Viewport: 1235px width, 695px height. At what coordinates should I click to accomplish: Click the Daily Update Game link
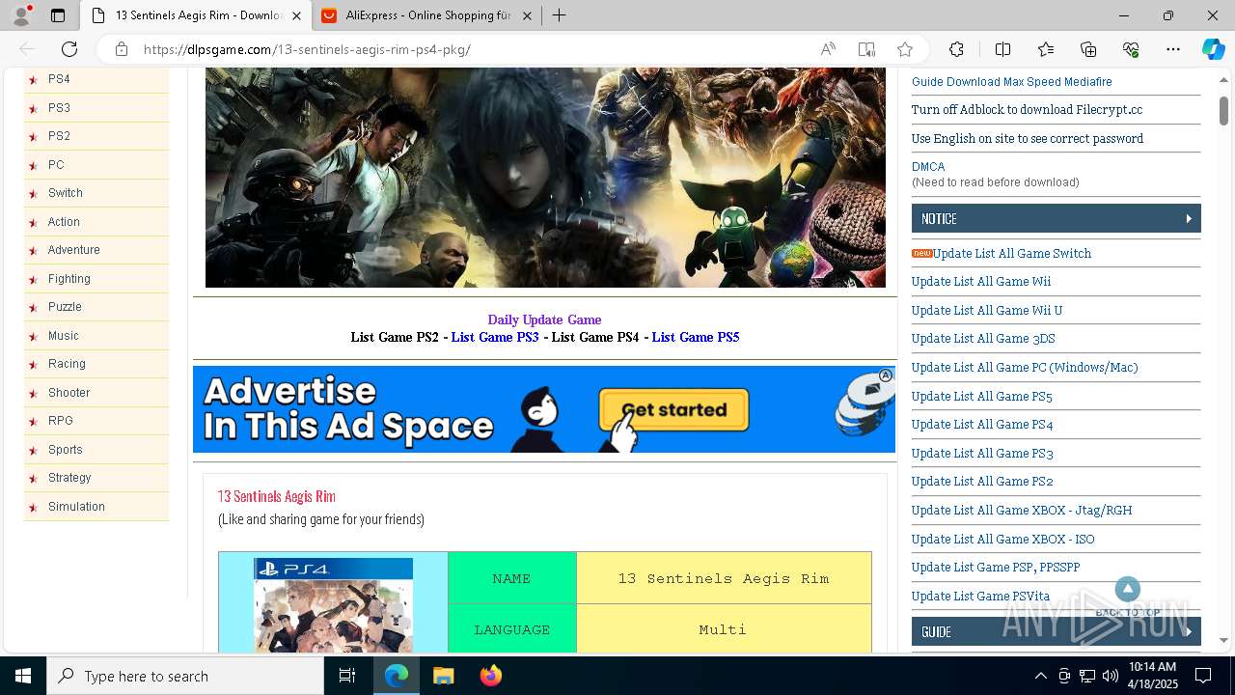pyautogui.click(x=544, y=320)
